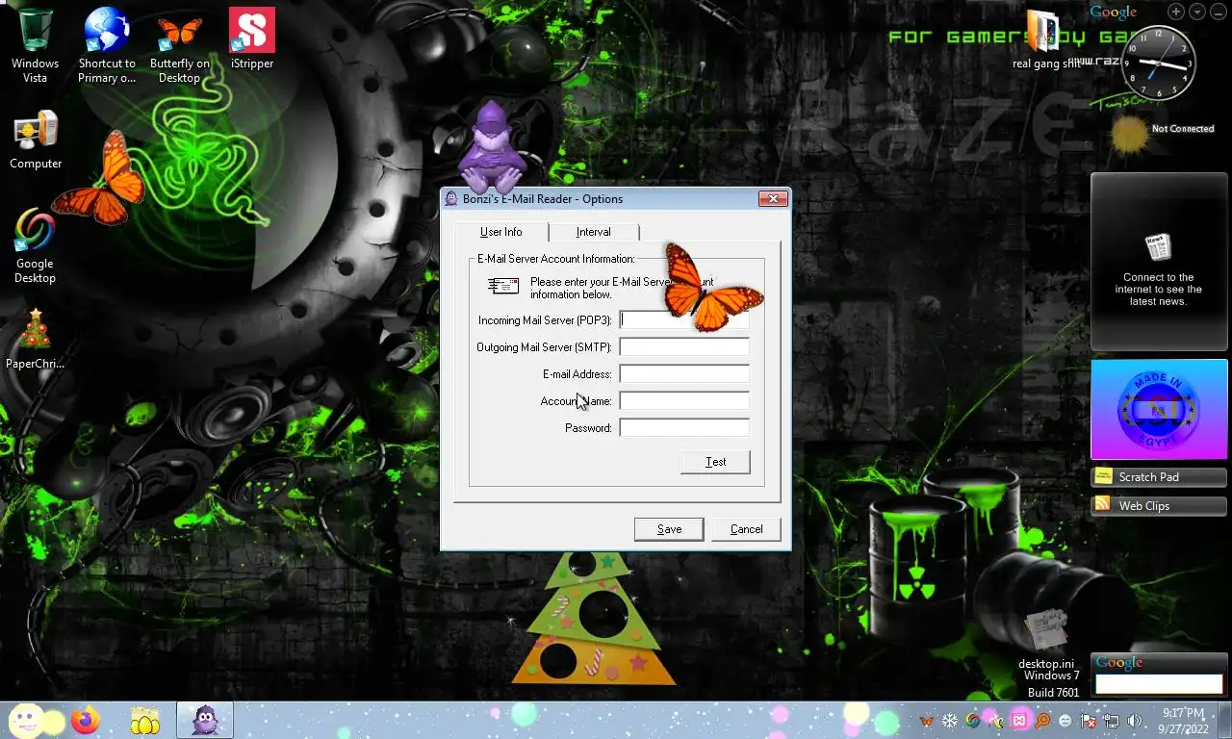Click the butterfly tray icon
The image size is (1232, 739).
tap(927, 721)
